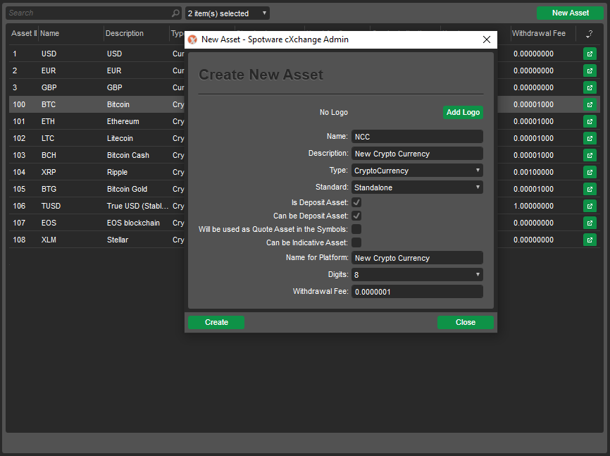Viewport: 610px width, 456px height.
Task: Open details icon for EOS row
Action: click(590, 223)
